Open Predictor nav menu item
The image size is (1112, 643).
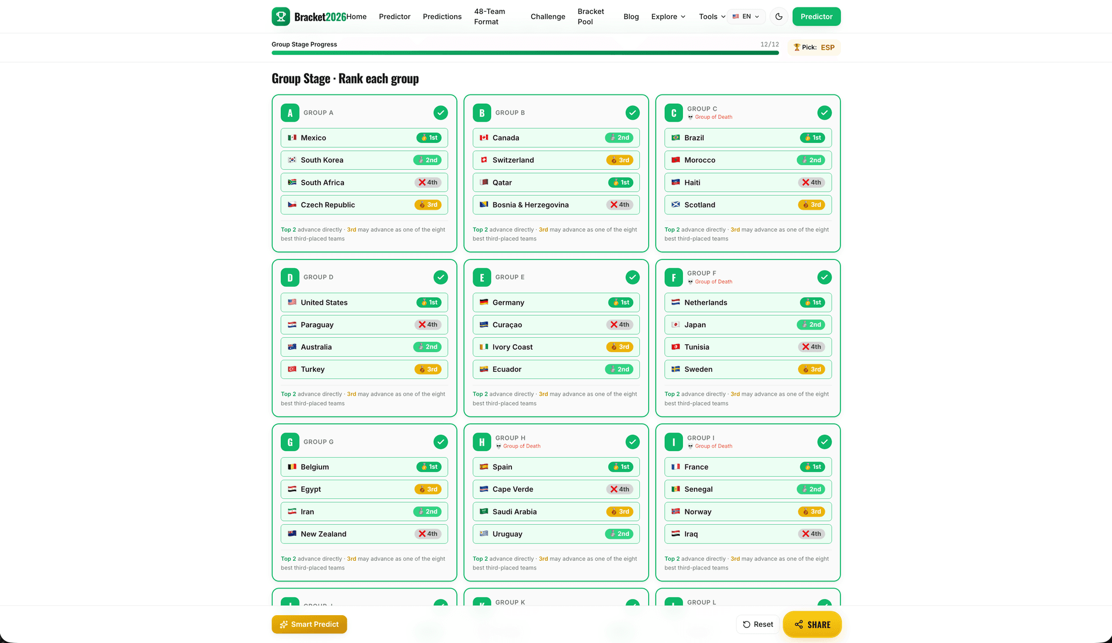pos(394,17)
